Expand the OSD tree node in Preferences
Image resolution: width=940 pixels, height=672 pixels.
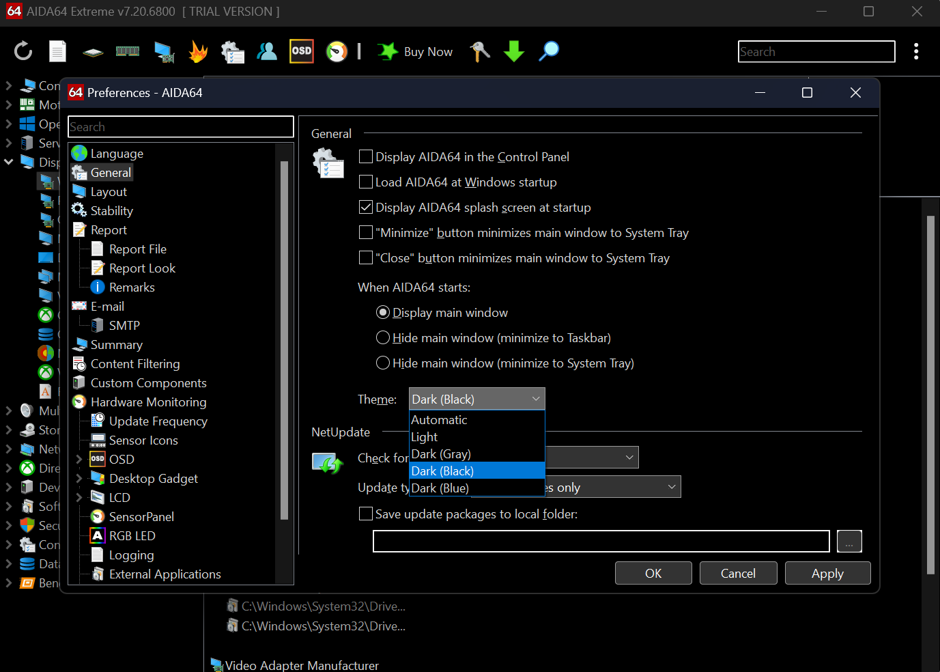[79, 459]
